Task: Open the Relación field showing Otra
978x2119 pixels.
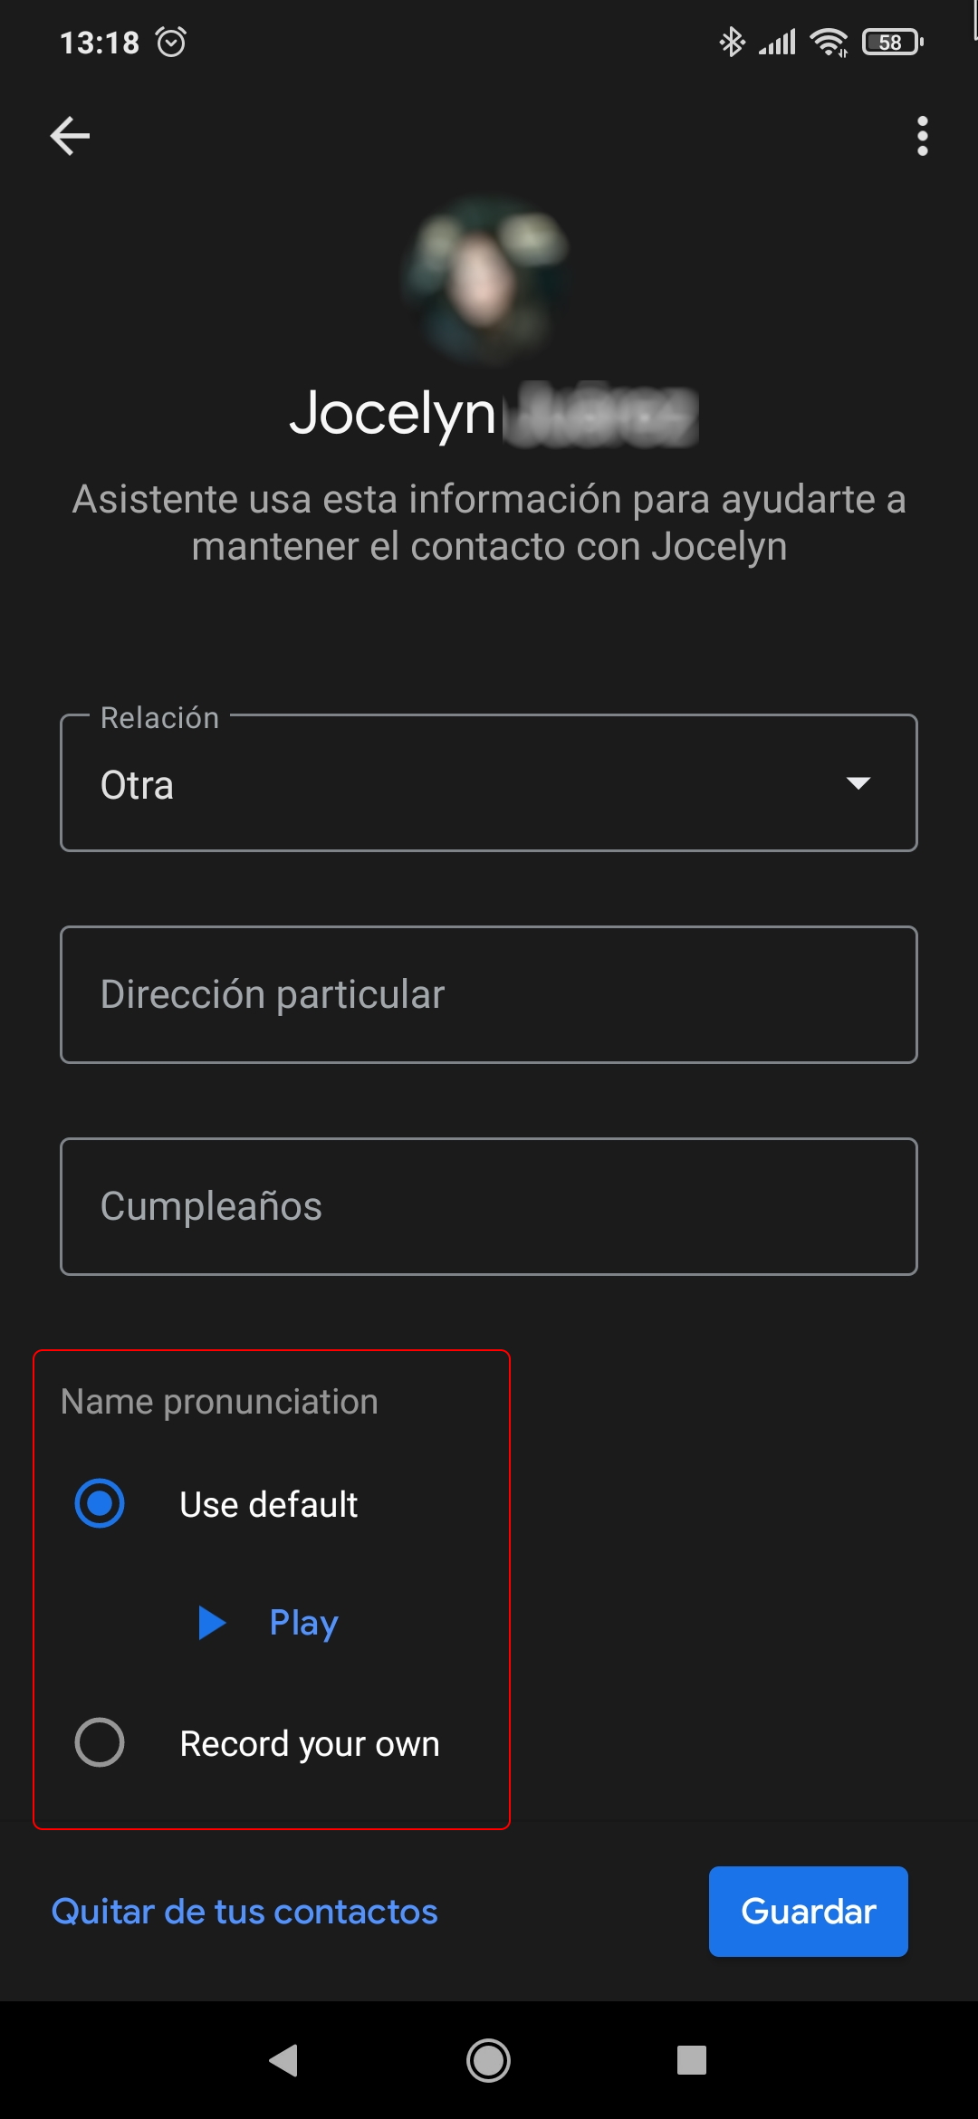Action: [x=489, y=782]
